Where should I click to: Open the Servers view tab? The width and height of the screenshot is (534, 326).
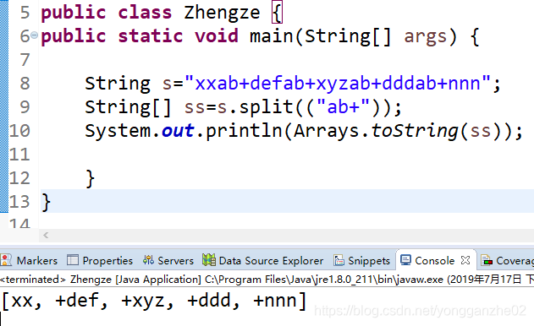click(175, 261)
